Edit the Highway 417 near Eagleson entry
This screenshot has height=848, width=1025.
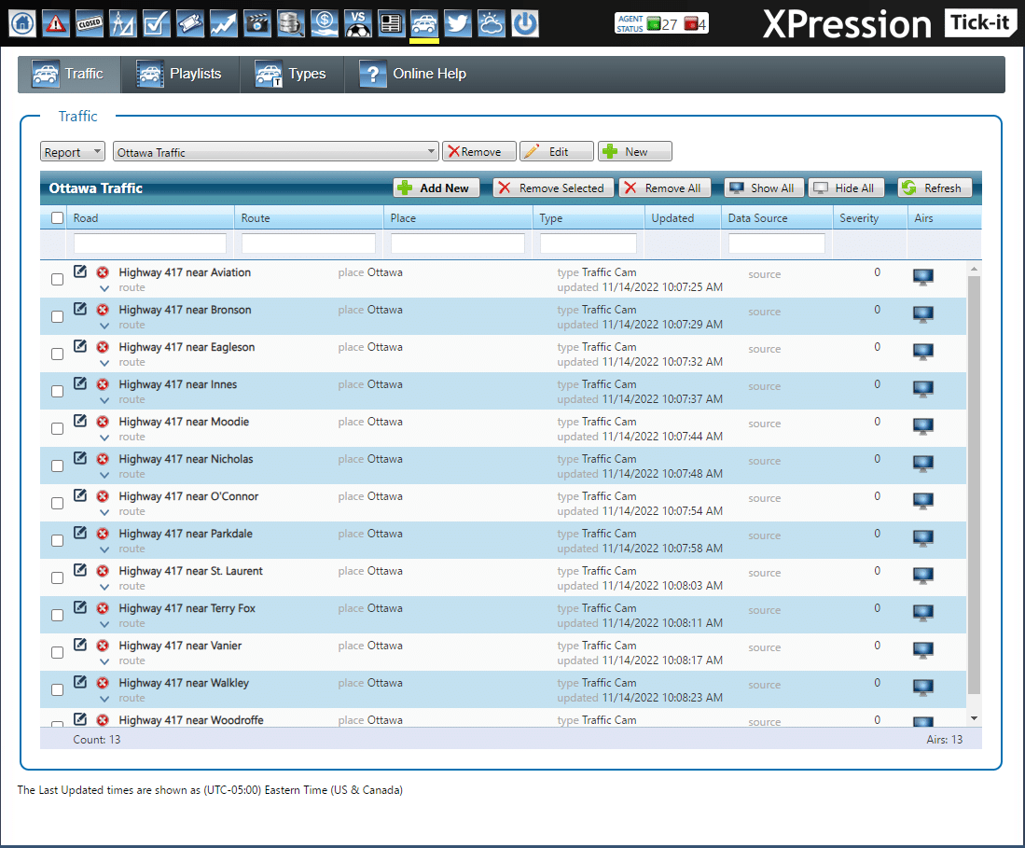coord(80,346)
